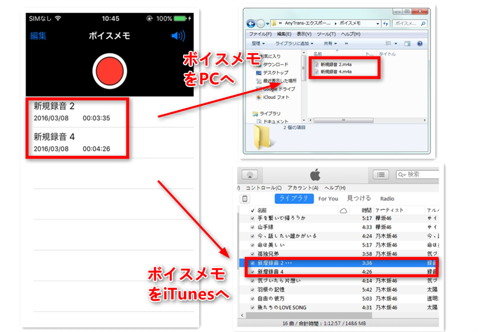Open the 表示(V) menu in Explorer
The image size is (478, 332).
(304, 34)
